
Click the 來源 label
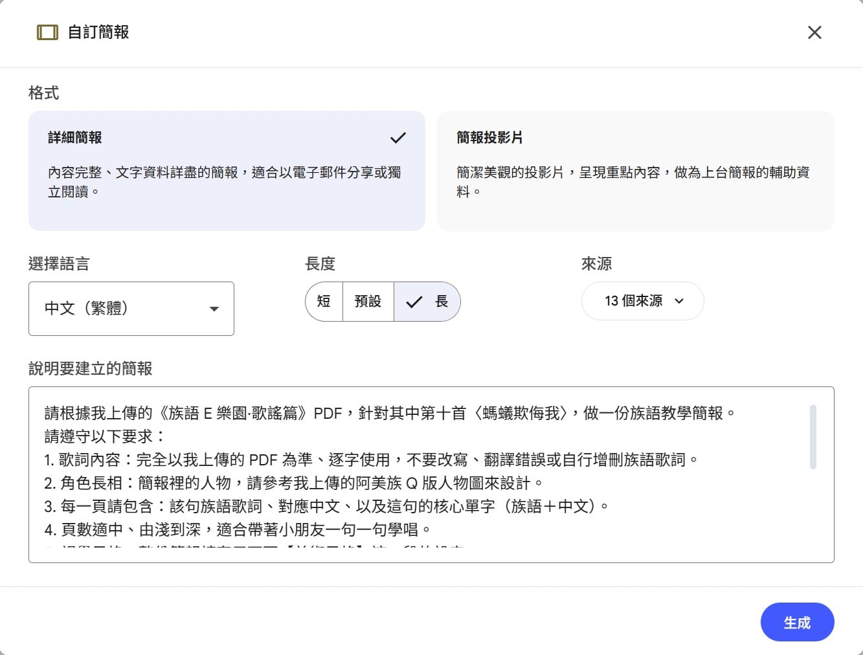[x=596, y=264]
